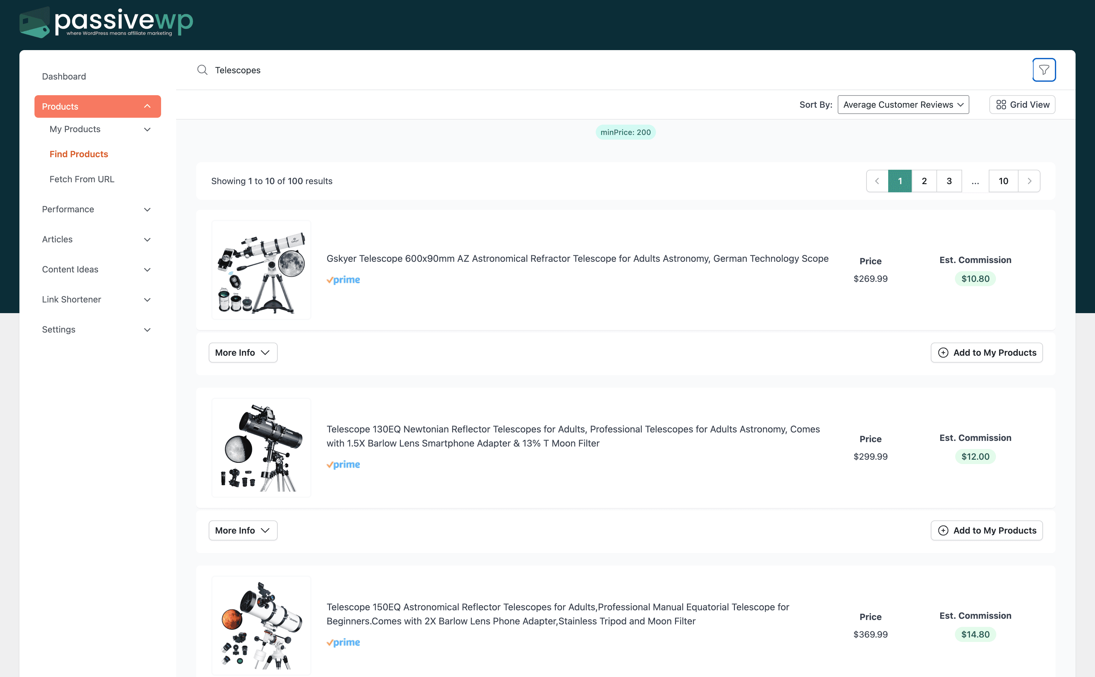Click the PassiveWP logo
Image resolution: width=1095 pixels, height=677 pixels.
coord(106,22)
